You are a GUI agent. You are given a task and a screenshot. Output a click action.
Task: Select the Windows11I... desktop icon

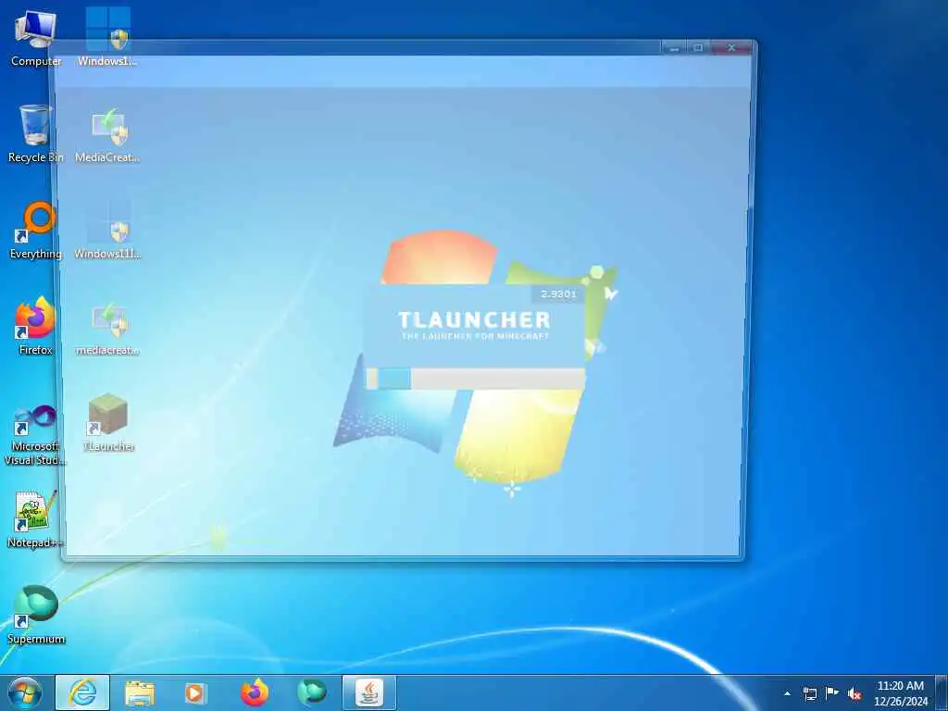coord(107,231)
